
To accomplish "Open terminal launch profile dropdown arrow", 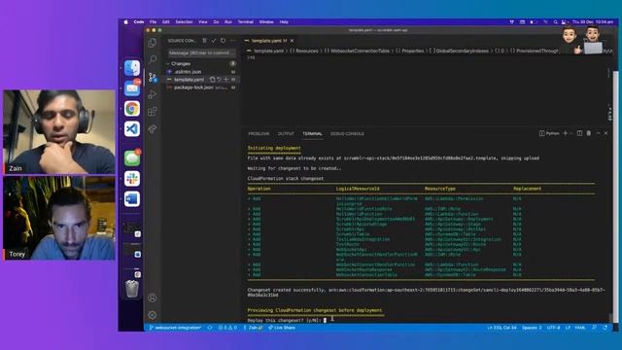I will (570, 133).
